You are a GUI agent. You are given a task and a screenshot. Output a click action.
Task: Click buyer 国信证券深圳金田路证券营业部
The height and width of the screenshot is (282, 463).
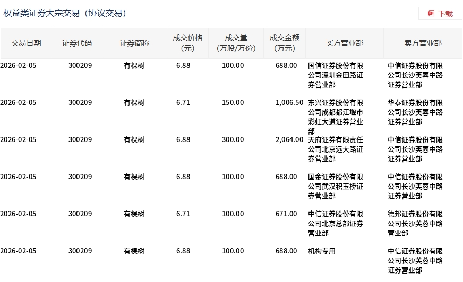[x=336, y=75]
